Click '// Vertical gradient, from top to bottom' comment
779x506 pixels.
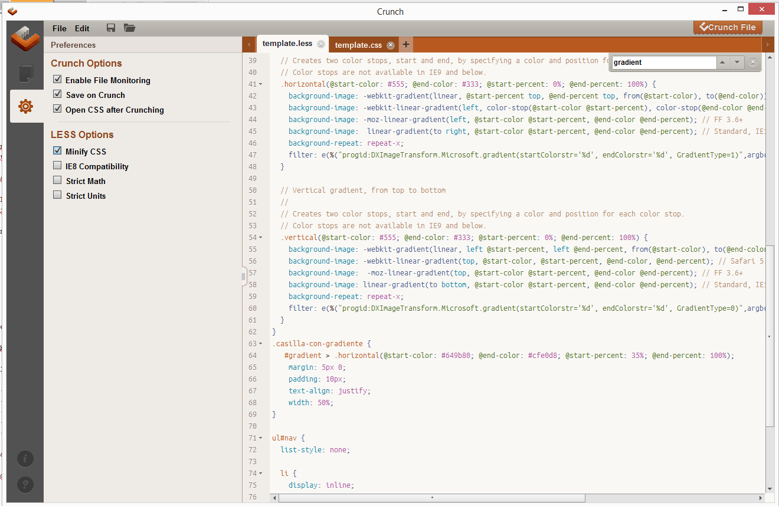pos(363,190)
